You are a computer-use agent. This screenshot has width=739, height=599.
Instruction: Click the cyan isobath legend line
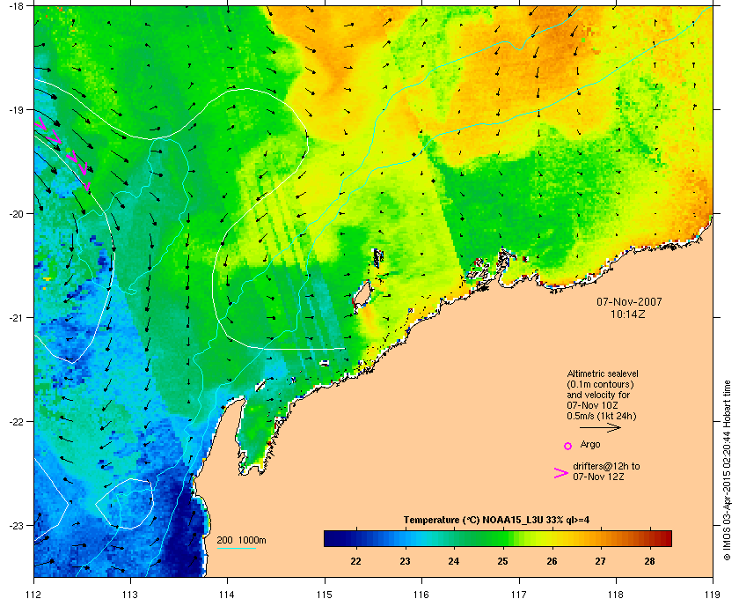[x=236, y=548]
